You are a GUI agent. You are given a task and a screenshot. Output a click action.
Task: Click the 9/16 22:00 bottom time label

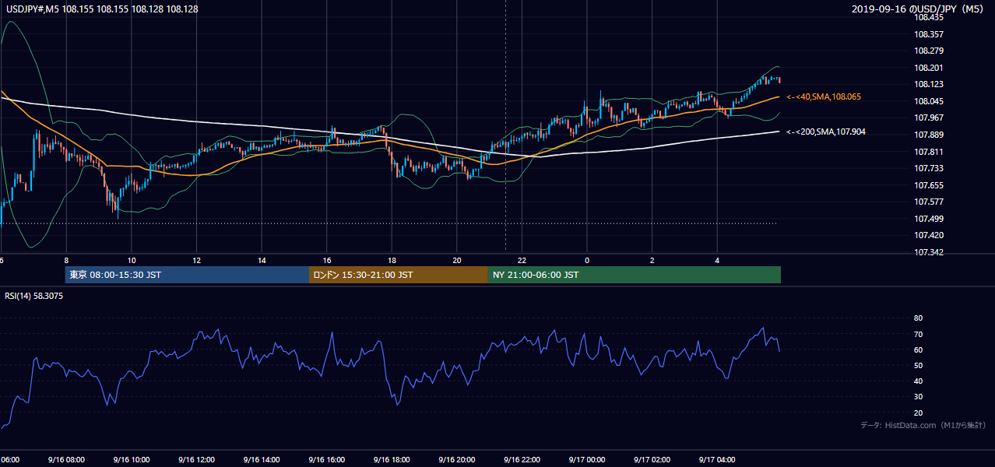tap(522, 460)
